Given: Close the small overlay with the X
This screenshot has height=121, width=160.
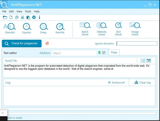Looking at the screenshot, I should 3,113.
